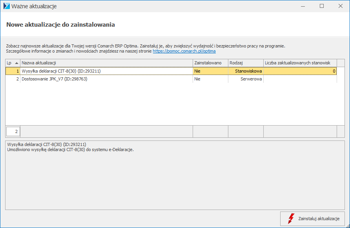Screen dimensions: 350x228
Task: Click the sort arrow in Lp column header
Action: [x=16, y=63]
